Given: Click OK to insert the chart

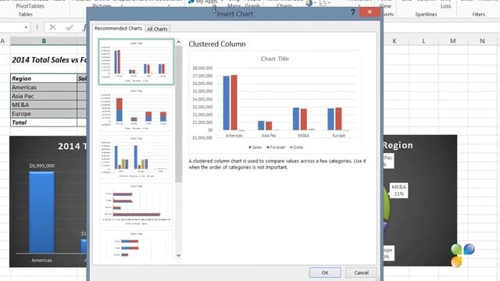Looking at the screenshot, I should point(325,272).
